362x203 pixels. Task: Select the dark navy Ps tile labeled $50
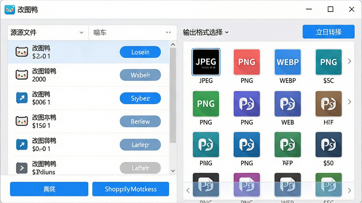click(328, 144)
